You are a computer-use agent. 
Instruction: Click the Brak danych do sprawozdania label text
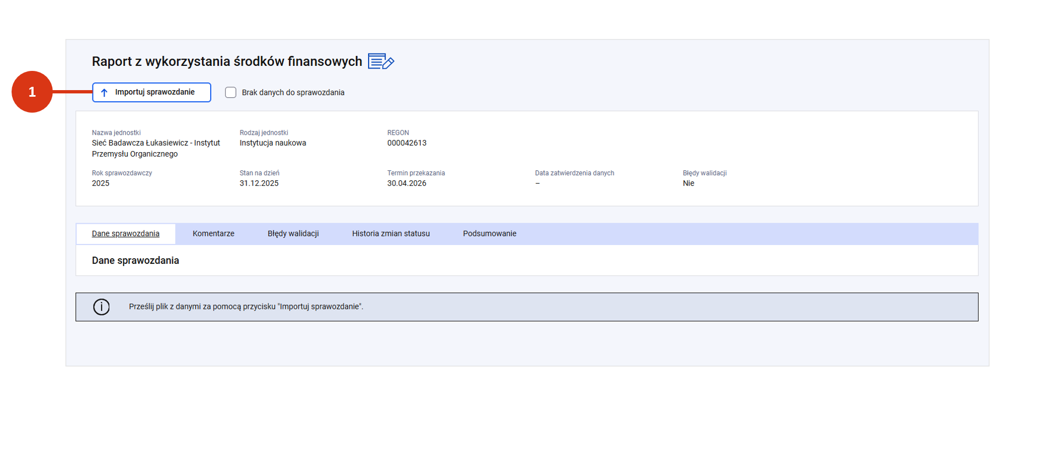[x=293, y=93]
